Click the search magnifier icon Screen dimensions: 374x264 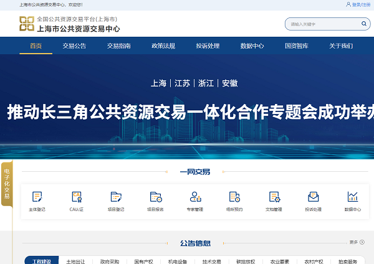364,24
